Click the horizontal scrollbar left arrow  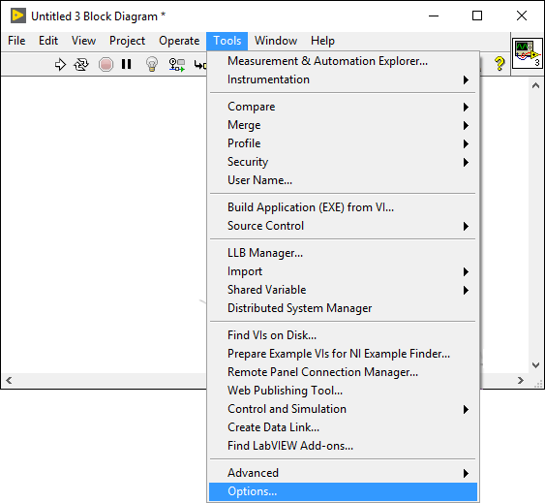click(x=9, y=380)
